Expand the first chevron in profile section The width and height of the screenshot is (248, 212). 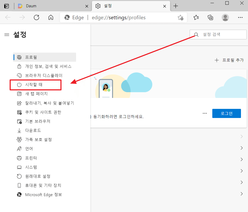(x=241, y=136)
